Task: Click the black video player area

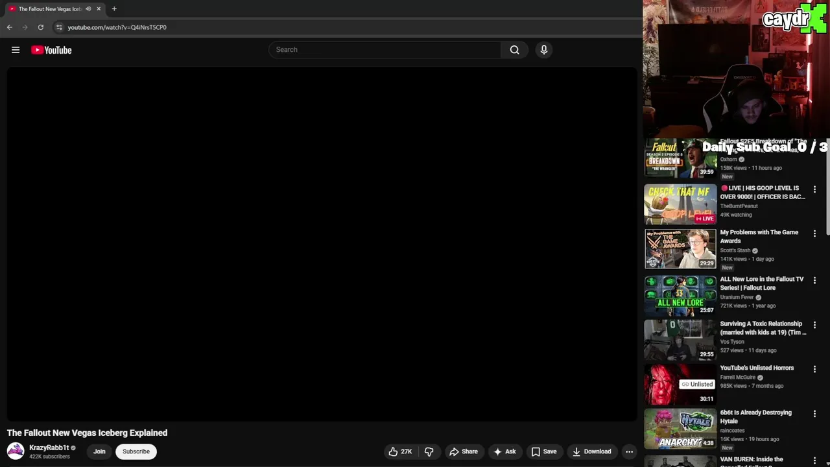Action: click(322, 244)
